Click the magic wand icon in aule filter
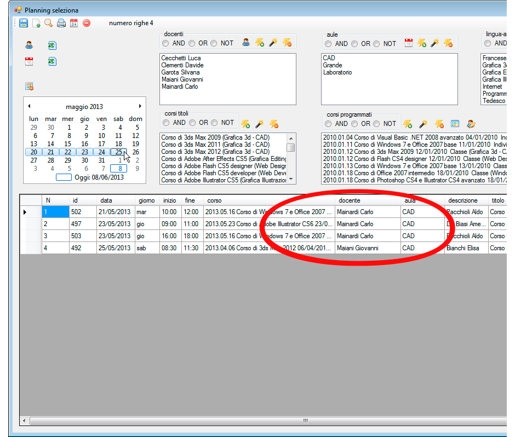The image size is (515, 437). click(x=435, y=43)
